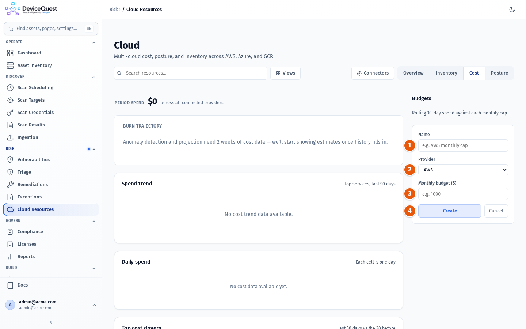Click the Ingestion upload icon
The width and height of the screenshot is (526, 329).
tap(10, 137)
